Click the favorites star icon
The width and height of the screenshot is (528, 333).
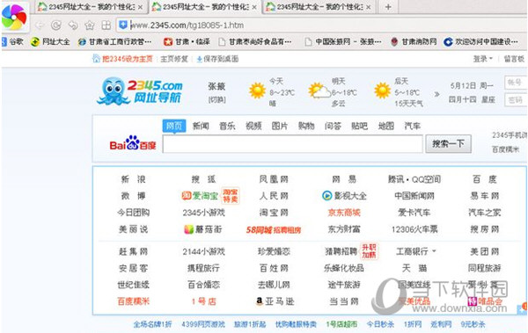90,25
